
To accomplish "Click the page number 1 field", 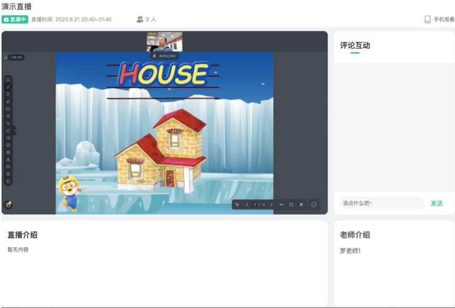I will (255, 204).
